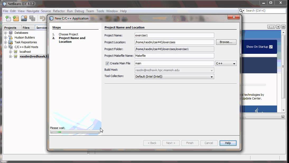This screenshot has width=289, height=163.
Task: Click the Help button in the dialog
Action: 228,143
